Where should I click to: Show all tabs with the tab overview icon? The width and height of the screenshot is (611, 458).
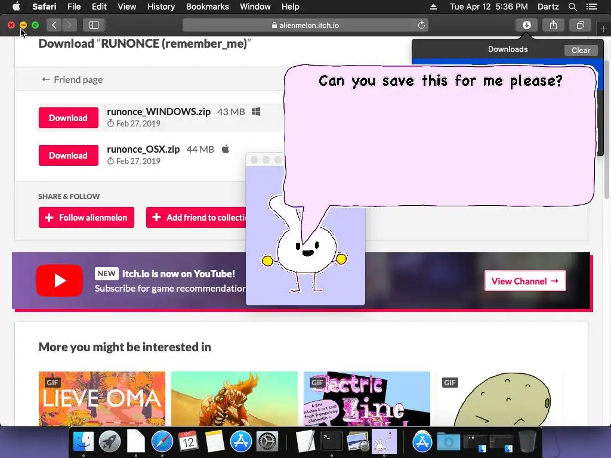tap(580, 25)
